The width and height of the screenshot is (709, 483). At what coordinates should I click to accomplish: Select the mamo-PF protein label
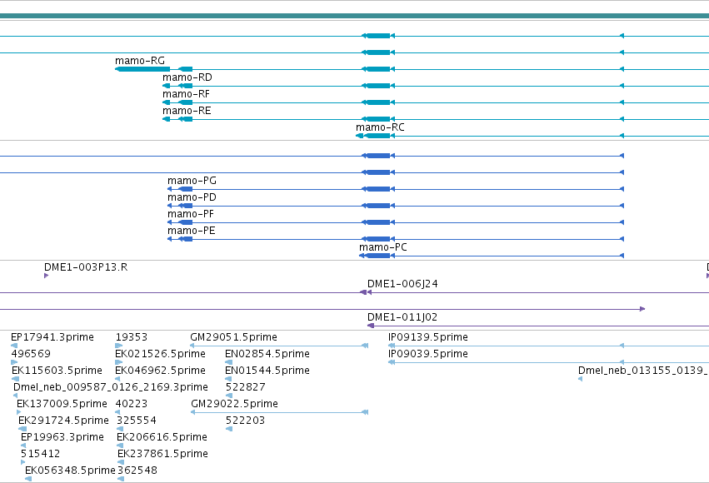click(190, 214)
